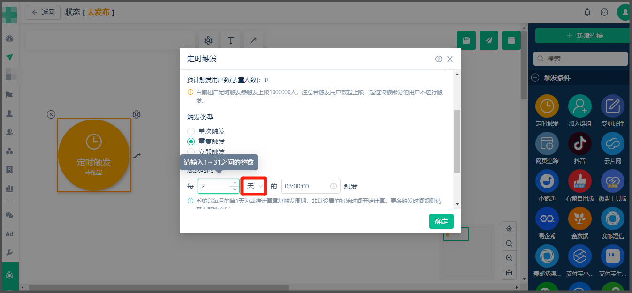Click the save floppy disk icon
Screen dimensions: 632x293
point(466,40)
